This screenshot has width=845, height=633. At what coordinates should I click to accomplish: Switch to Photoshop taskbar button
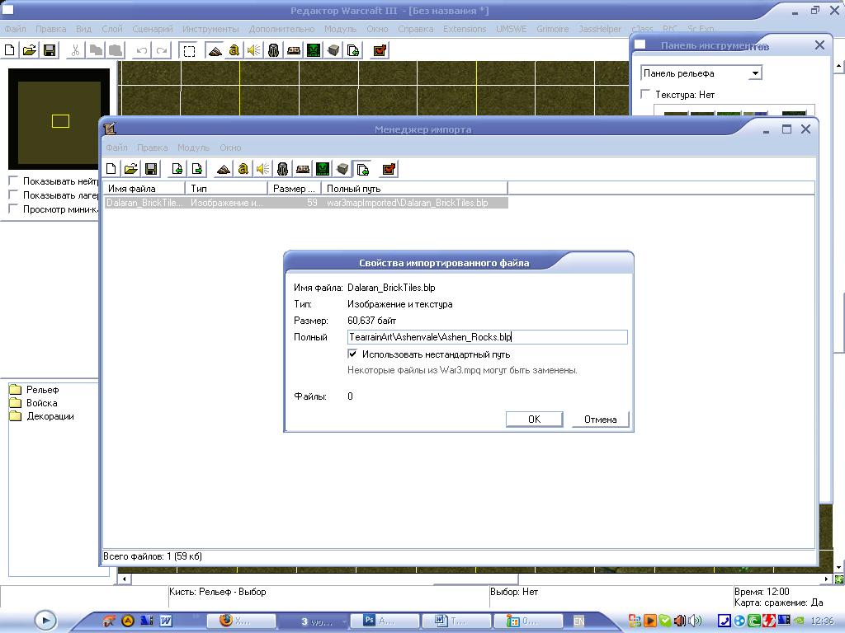(385, 621)
